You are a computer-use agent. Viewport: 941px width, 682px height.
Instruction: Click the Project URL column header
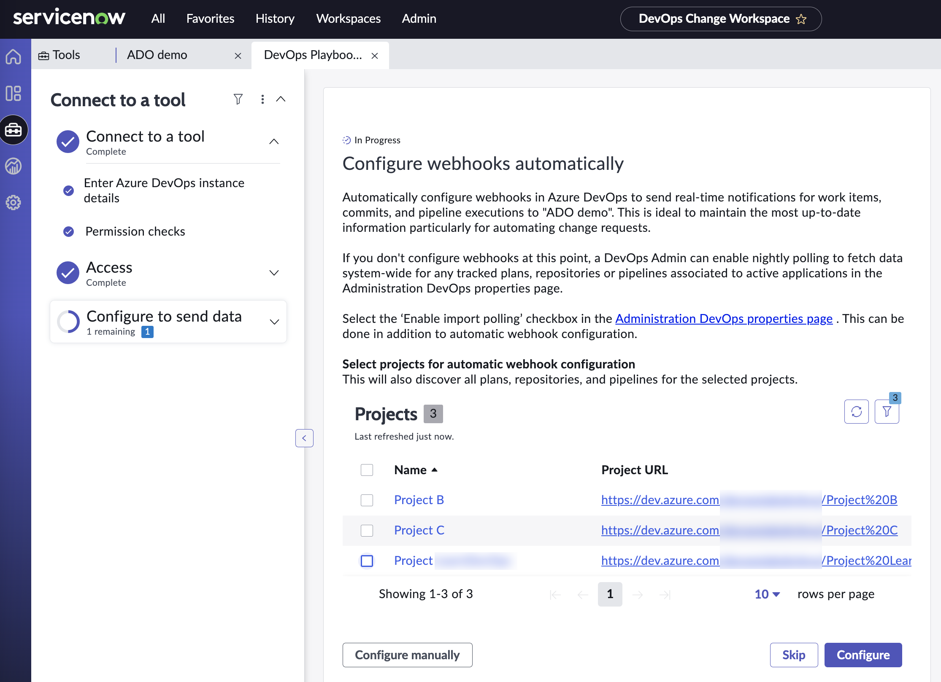click(x=635, y=470)
